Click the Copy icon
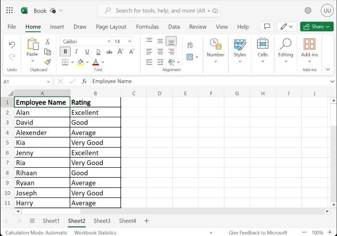The height and width of the screenshot is (236, 337). tap(48, 52)
